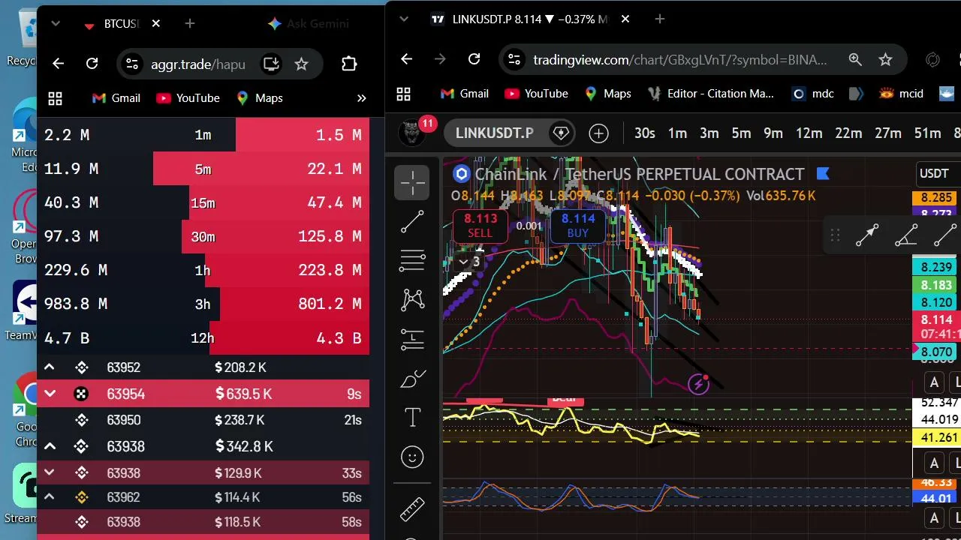The height and width of the screenshot is (540, 961).
Task: Switch to the LINKUSDT.P 8.114 browser tab
Action: click(x=529, y=19)
